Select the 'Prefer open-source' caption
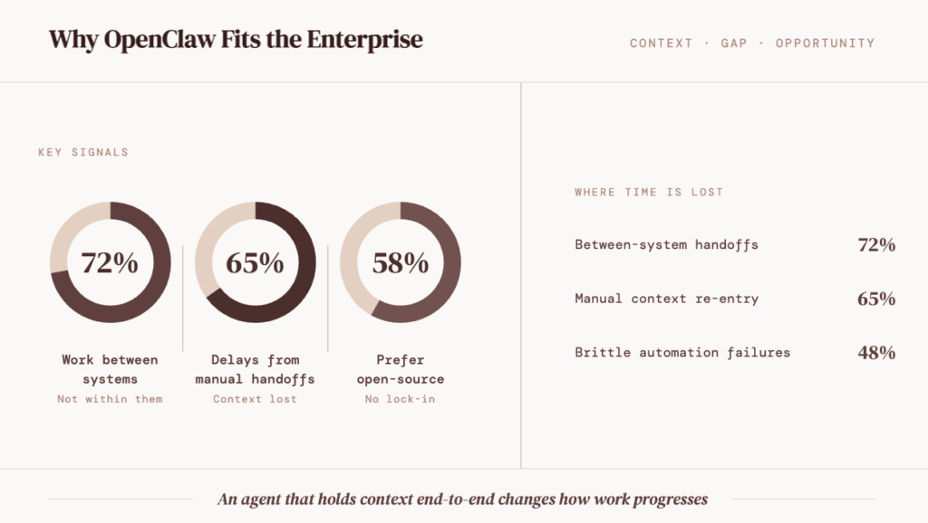The image size is (928, 523). click(x=400, y=369)
